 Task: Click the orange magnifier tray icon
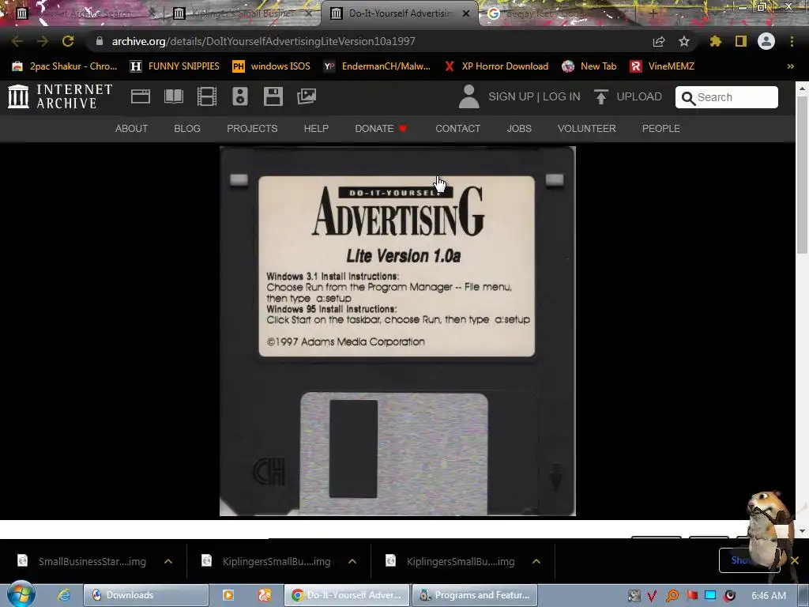tap(672, 596)
